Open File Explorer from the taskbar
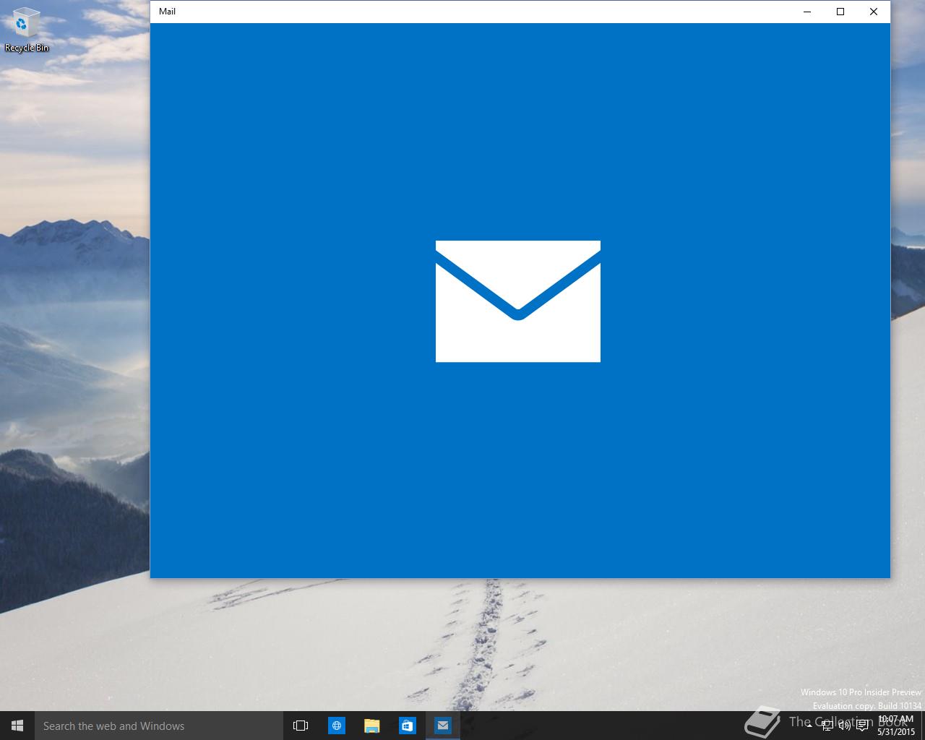Viewport: 925px width, 740px height. click(372, 726)
